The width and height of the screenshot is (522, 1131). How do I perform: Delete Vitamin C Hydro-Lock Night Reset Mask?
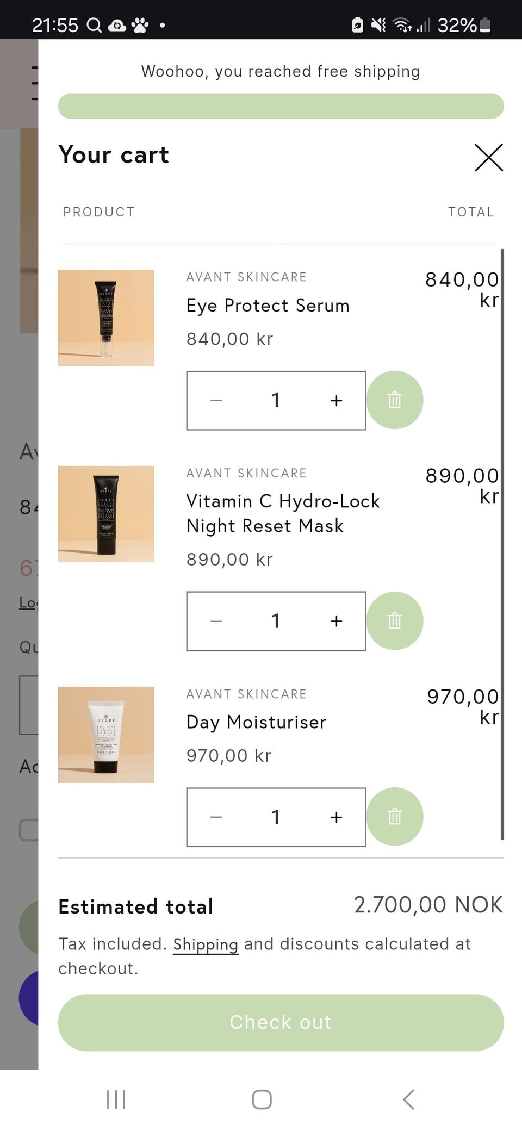(395, 621)
